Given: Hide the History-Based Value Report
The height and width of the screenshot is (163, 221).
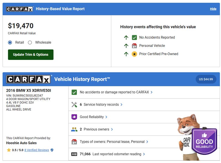Looking at the screenshot, I should click(x=213, y=9).
